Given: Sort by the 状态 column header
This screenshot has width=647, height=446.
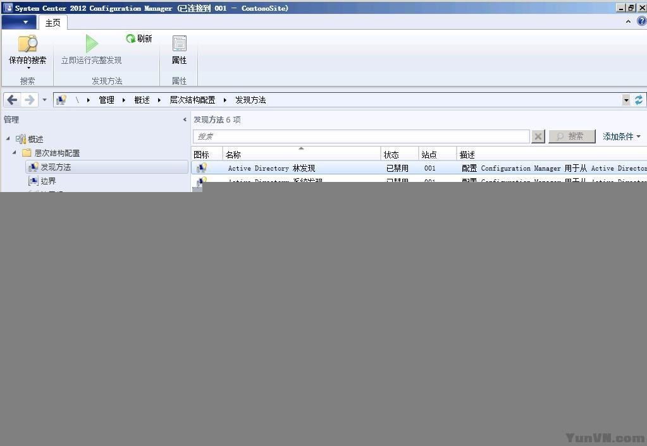Looking at the screenshot, I should pos(399,155).
